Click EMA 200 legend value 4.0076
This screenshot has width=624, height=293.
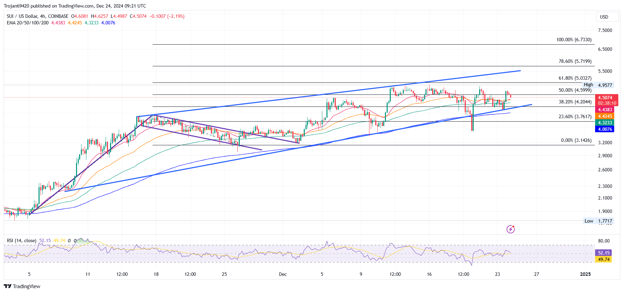(x=108, y=23)
